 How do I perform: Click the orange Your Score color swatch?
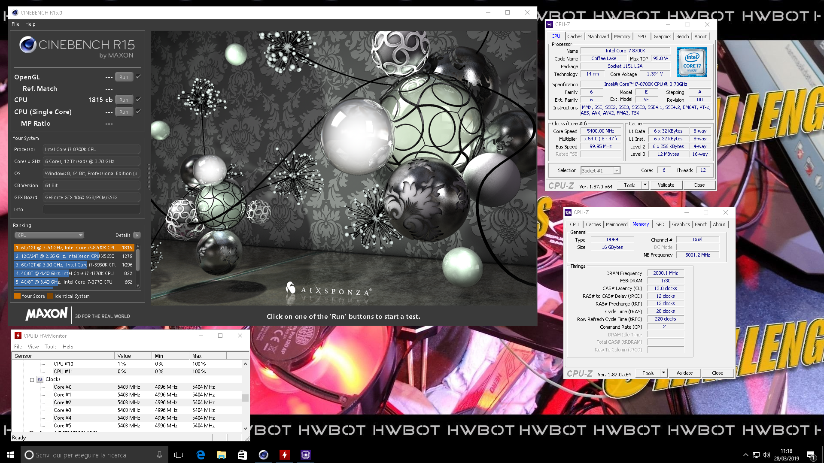point(18,296)
